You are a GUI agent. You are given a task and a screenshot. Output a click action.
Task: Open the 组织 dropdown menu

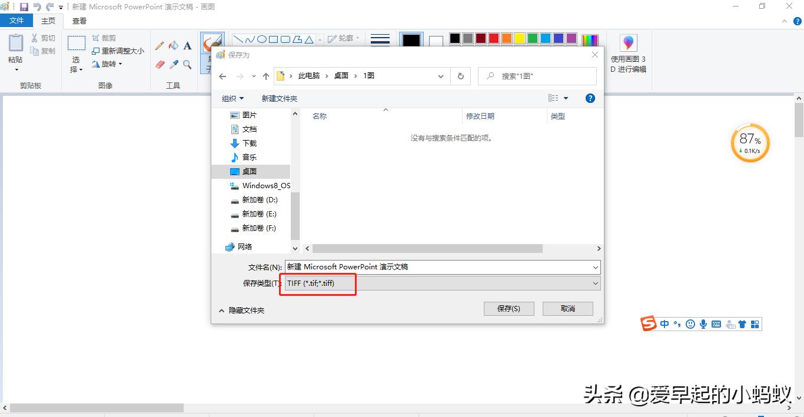(x=231, y=98)
